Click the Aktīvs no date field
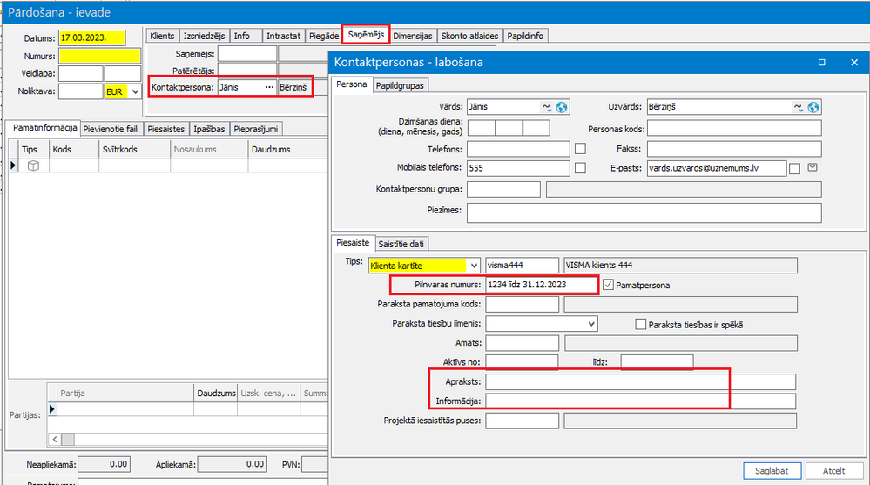This screenshot has width=870, height=485. tap(523, 362)
